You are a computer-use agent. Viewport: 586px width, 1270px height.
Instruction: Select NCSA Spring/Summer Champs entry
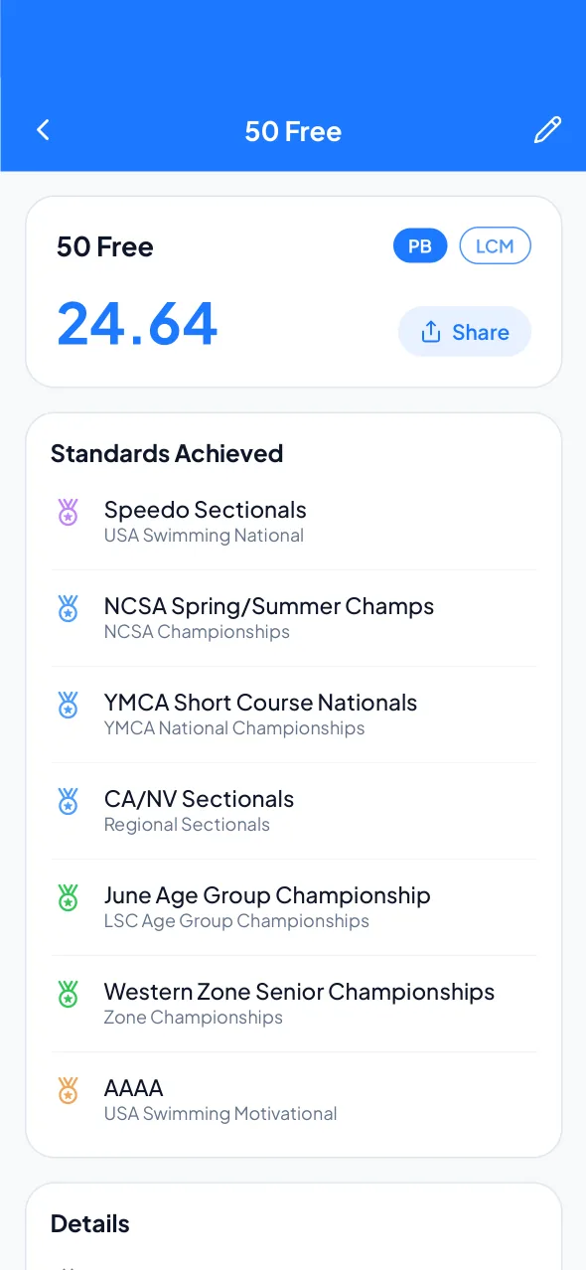coord(294,618)
